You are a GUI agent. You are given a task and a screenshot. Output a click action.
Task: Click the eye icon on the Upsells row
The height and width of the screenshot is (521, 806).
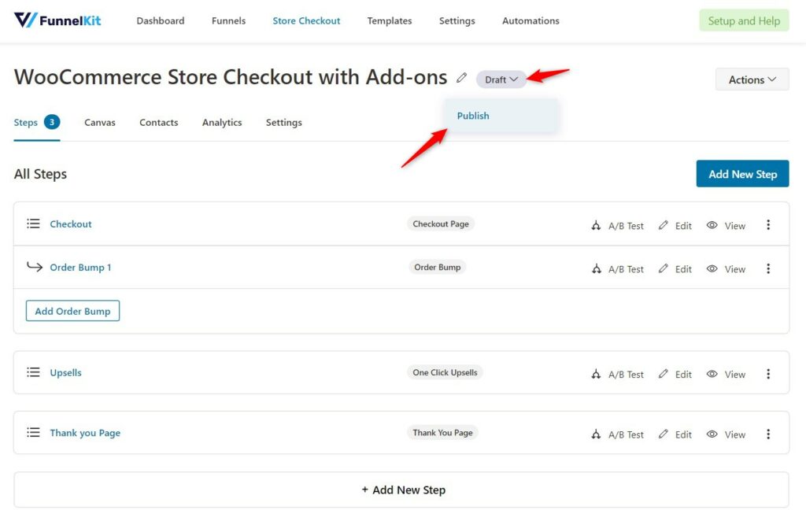[712, 374]
